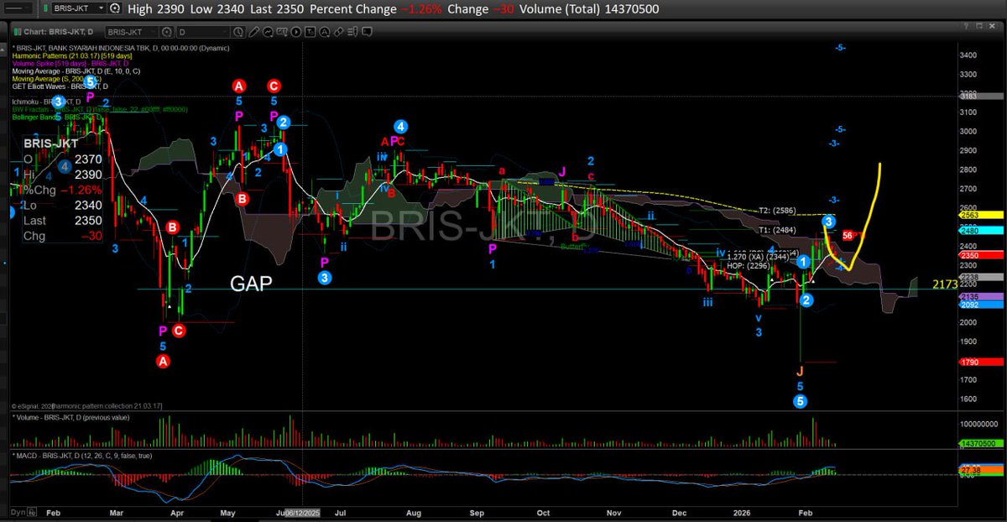Select the Bollinger Bands study label
Image resolution: width=1007 pixels, height=522 pixels.
tap(57, 117)
